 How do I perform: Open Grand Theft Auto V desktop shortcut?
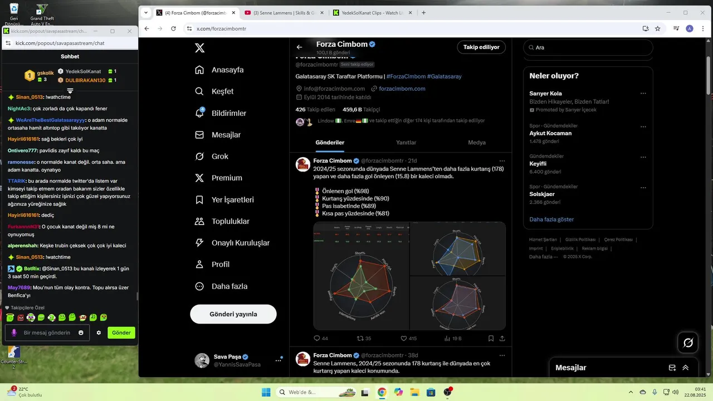(42, 14)
